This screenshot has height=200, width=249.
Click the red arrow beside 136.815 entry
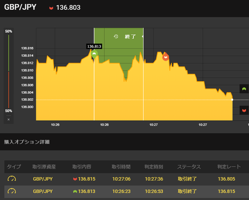tap(75, 179)
